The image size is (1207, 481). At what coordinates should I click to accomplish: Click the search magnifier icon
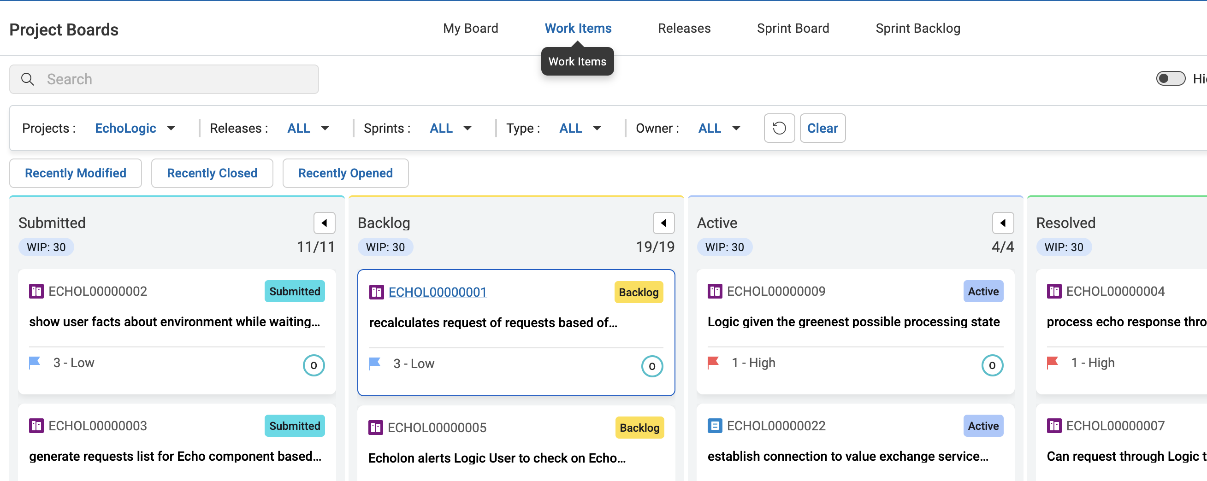point(28,79)
